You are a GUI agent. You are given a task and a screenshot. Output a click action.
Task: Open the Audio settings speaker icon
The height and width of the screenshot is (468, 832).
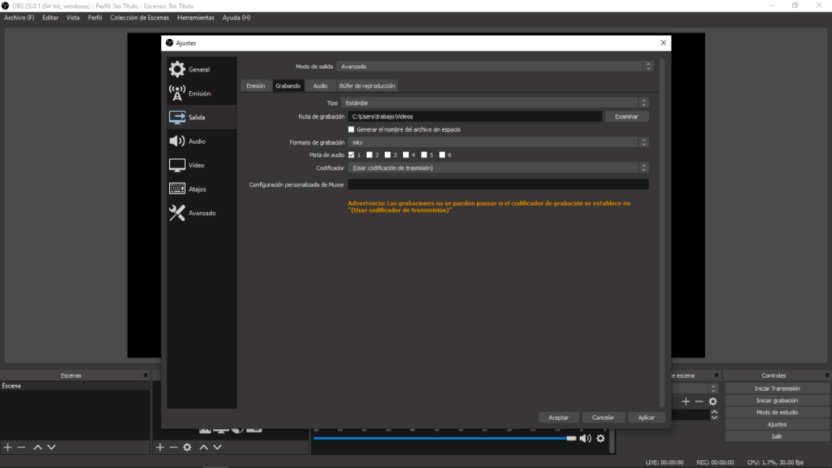click(x=177, y=141)
